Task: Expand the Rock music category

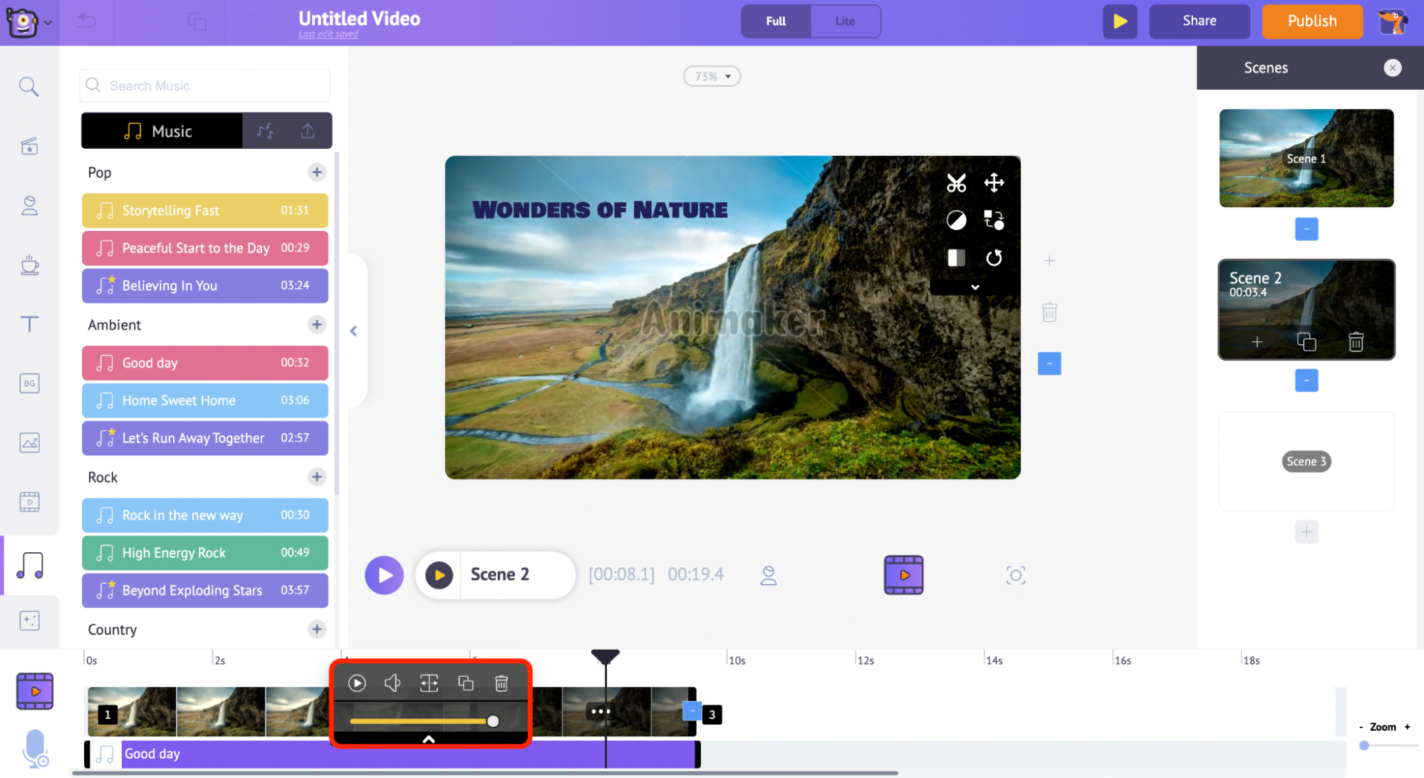Action: pos(317,476)
